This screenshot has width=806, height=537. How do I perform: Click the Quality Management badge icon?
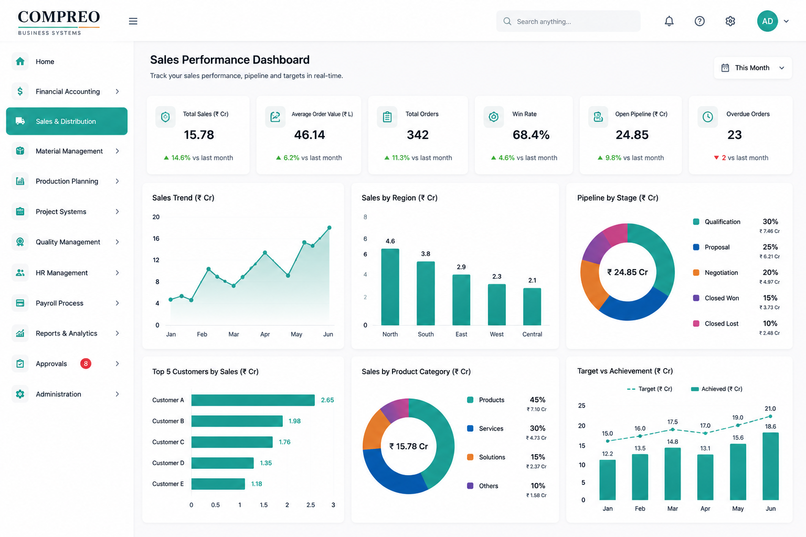[x=20, y=242]
